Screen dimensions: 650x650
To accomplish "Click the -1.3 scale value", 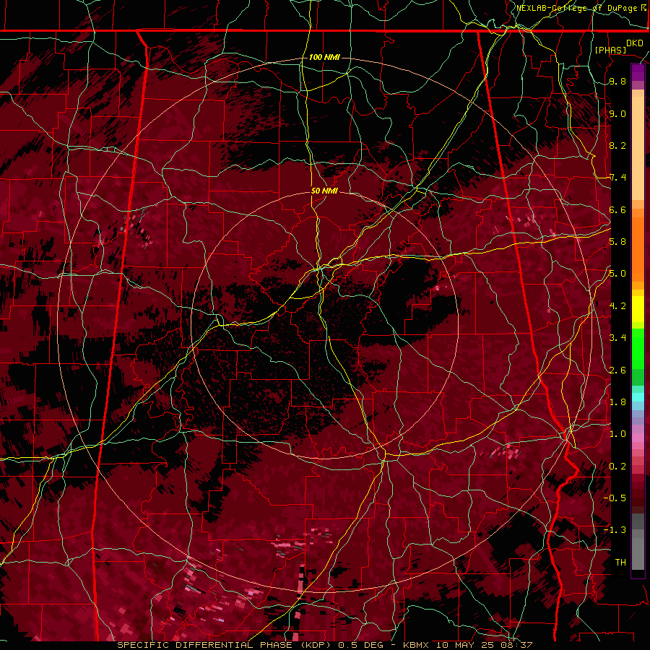I will click(615, 530).
